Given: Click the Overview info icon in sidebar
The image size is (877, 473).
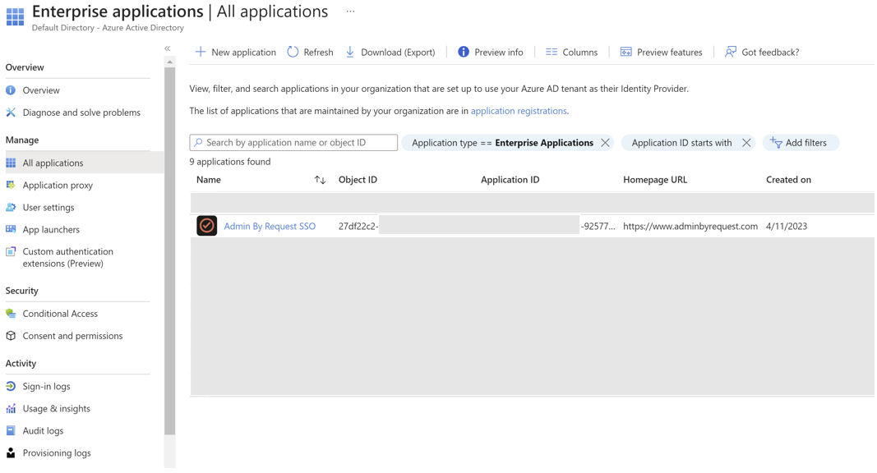Looking at the screenshot, I should 11,90.
